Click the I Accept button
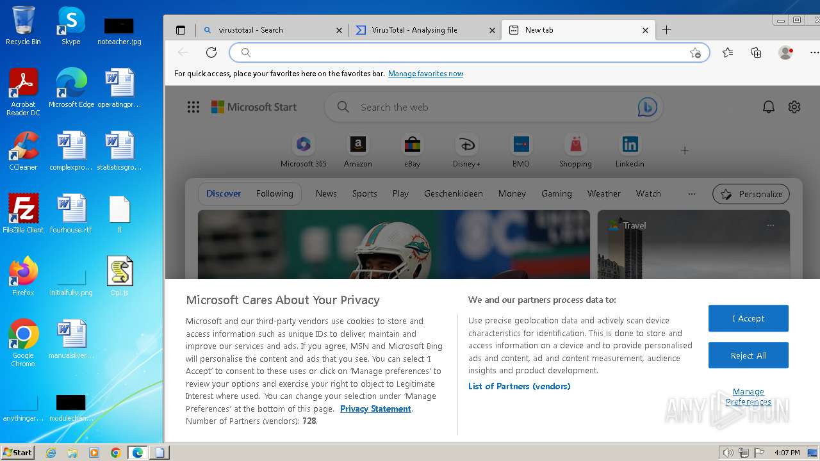Image resolution: width=820 pixels, height=461 pixels. [748, 318]
